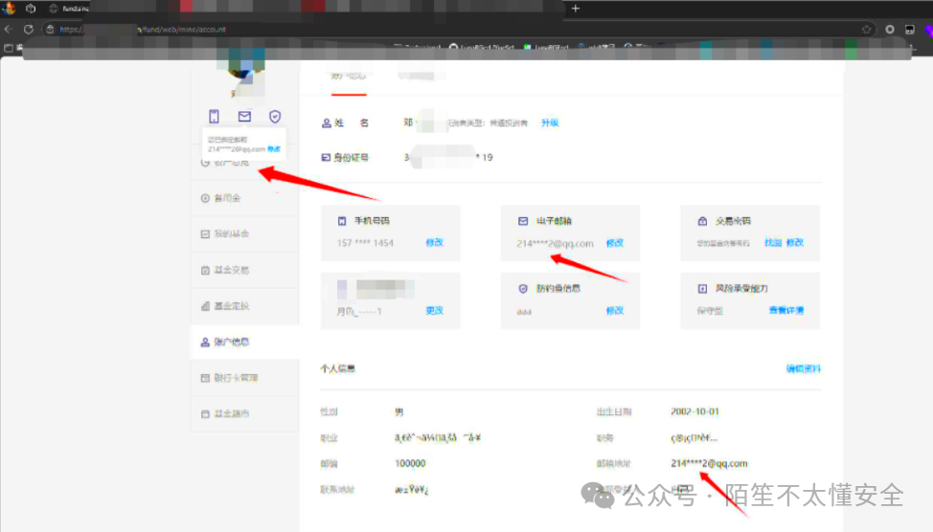Click the browser logo at top-left
This screenshot has width=933, height=532.
(9, 9)
